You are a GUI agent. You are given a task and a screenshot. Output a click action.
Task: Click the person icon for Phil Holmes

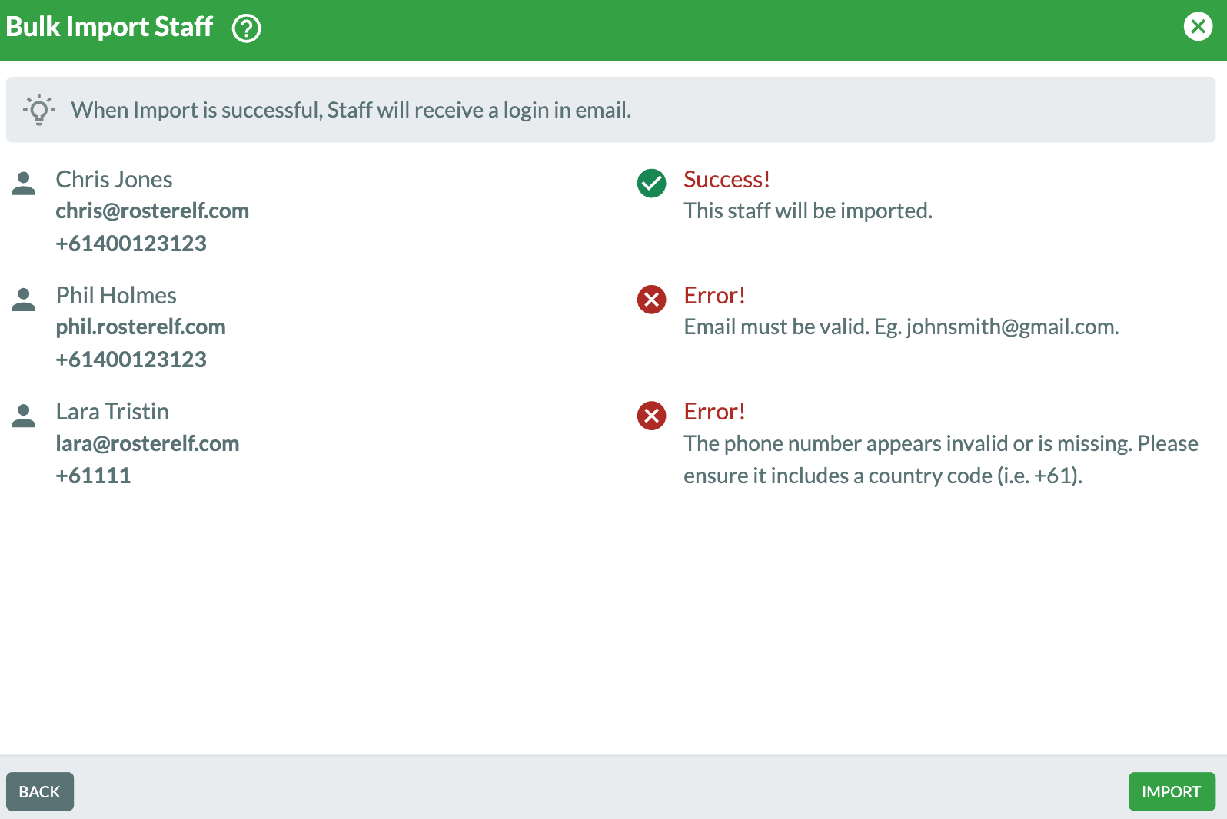pyautogui.click(x=24, y=300)
